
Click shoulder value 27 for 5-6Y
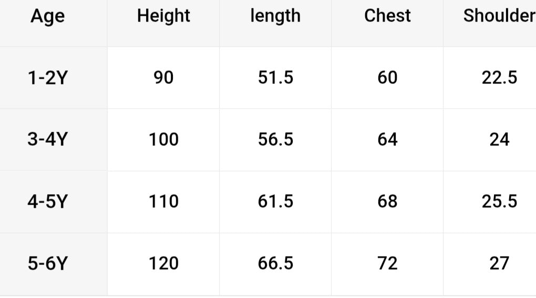point(499,263)
